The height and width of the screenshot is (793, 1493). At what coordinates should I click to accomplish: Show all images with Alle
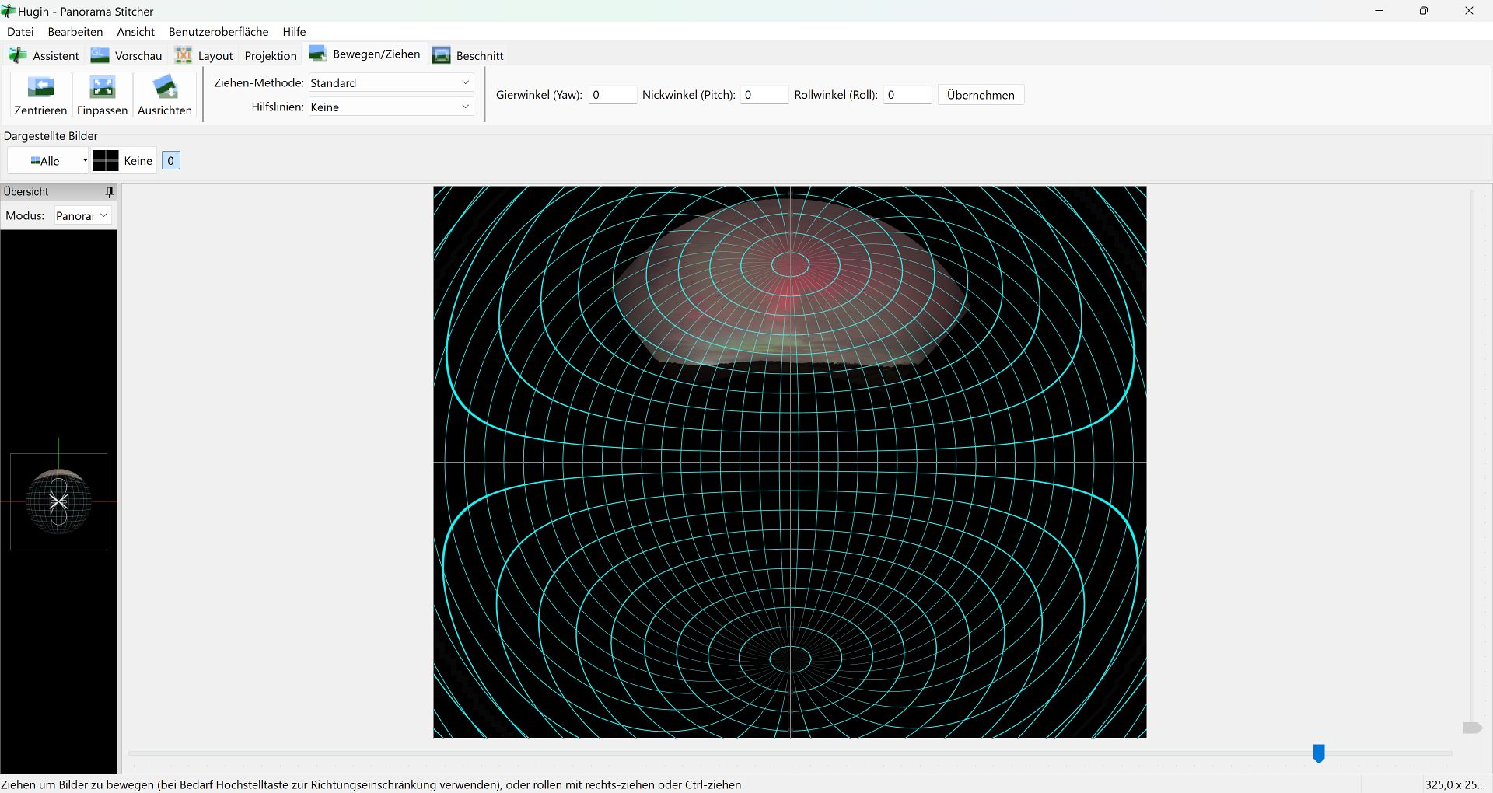click(45, 161)
